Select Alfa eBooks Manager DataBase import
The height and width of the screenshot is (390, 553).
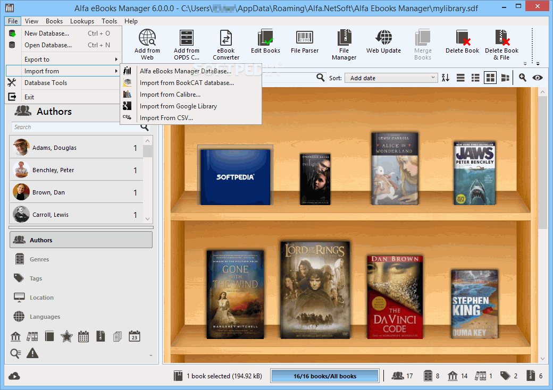(x=191, y=71)
